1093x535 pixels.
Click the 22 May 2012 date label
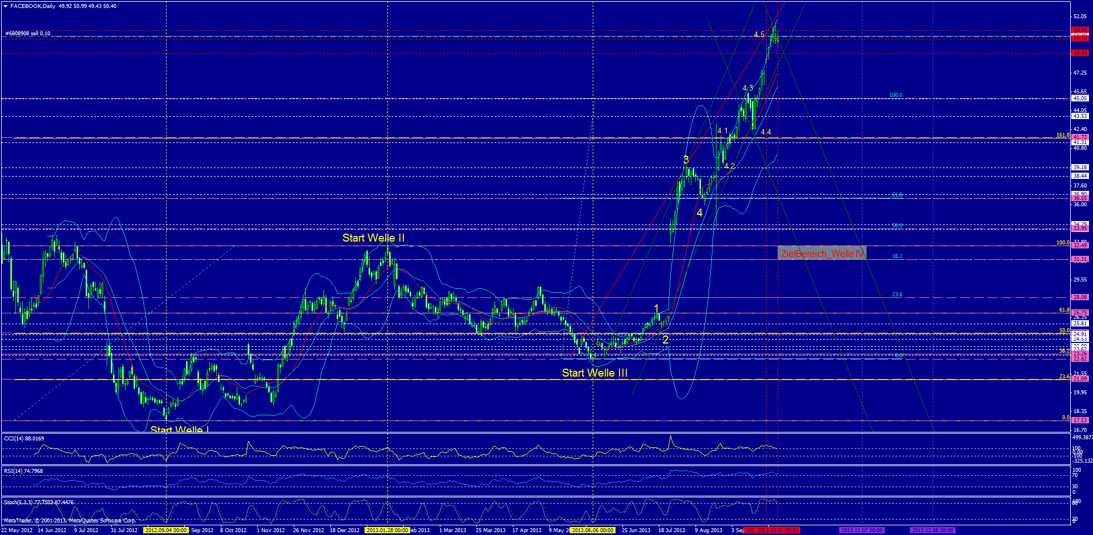(x=17, y=530)
